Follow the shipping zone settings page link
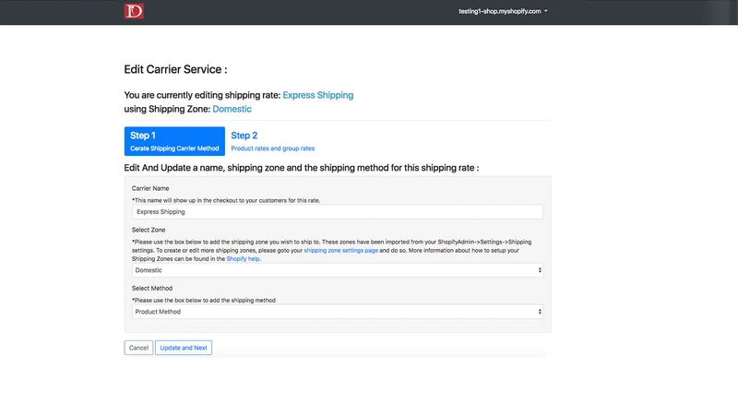This screenshot has height=415, width=738. pyautogui.click(x=340, y=250)
